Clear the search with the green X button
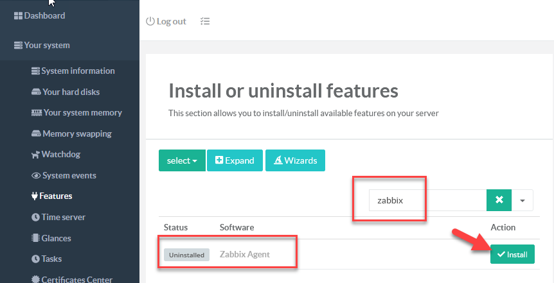The image size is (554, 283). point(499,201)
